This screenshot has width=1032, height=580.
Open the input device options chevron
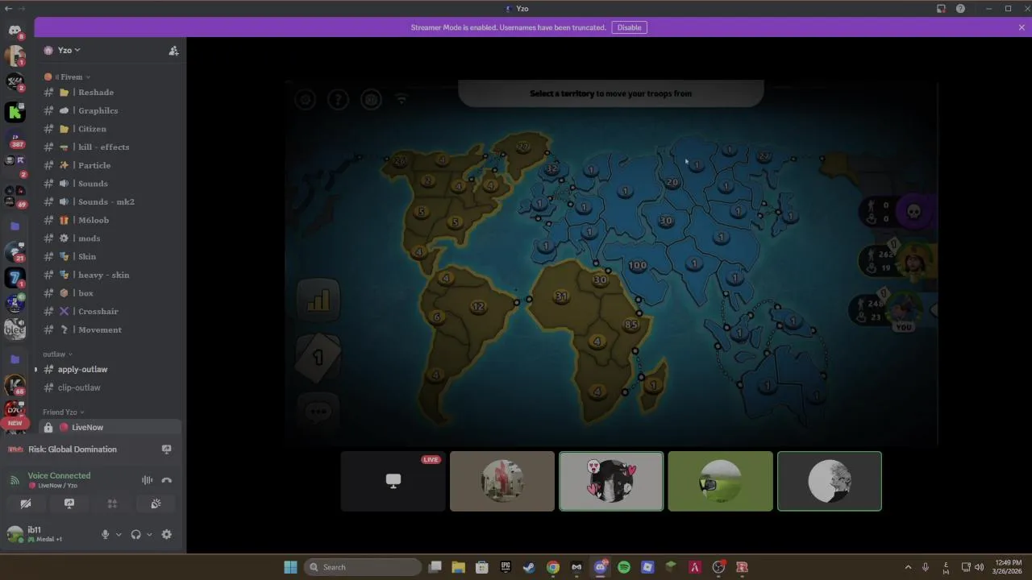pos(119,534)
